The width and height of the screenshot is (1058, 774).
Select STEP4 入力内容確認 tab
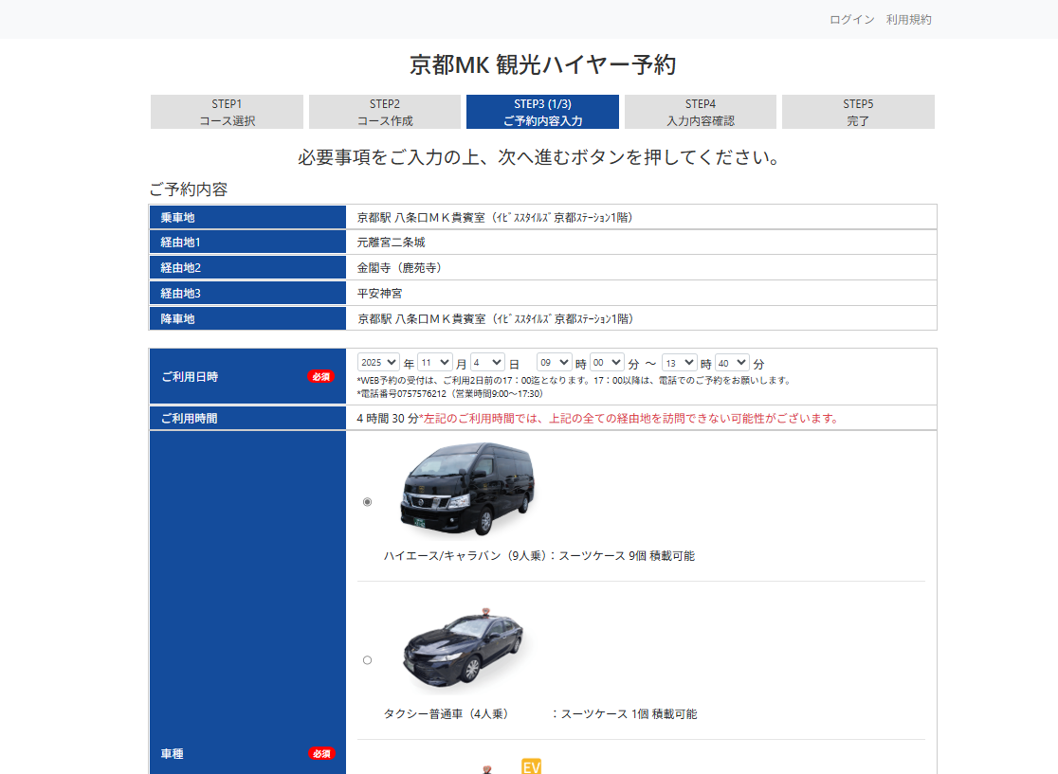(701, 112)
